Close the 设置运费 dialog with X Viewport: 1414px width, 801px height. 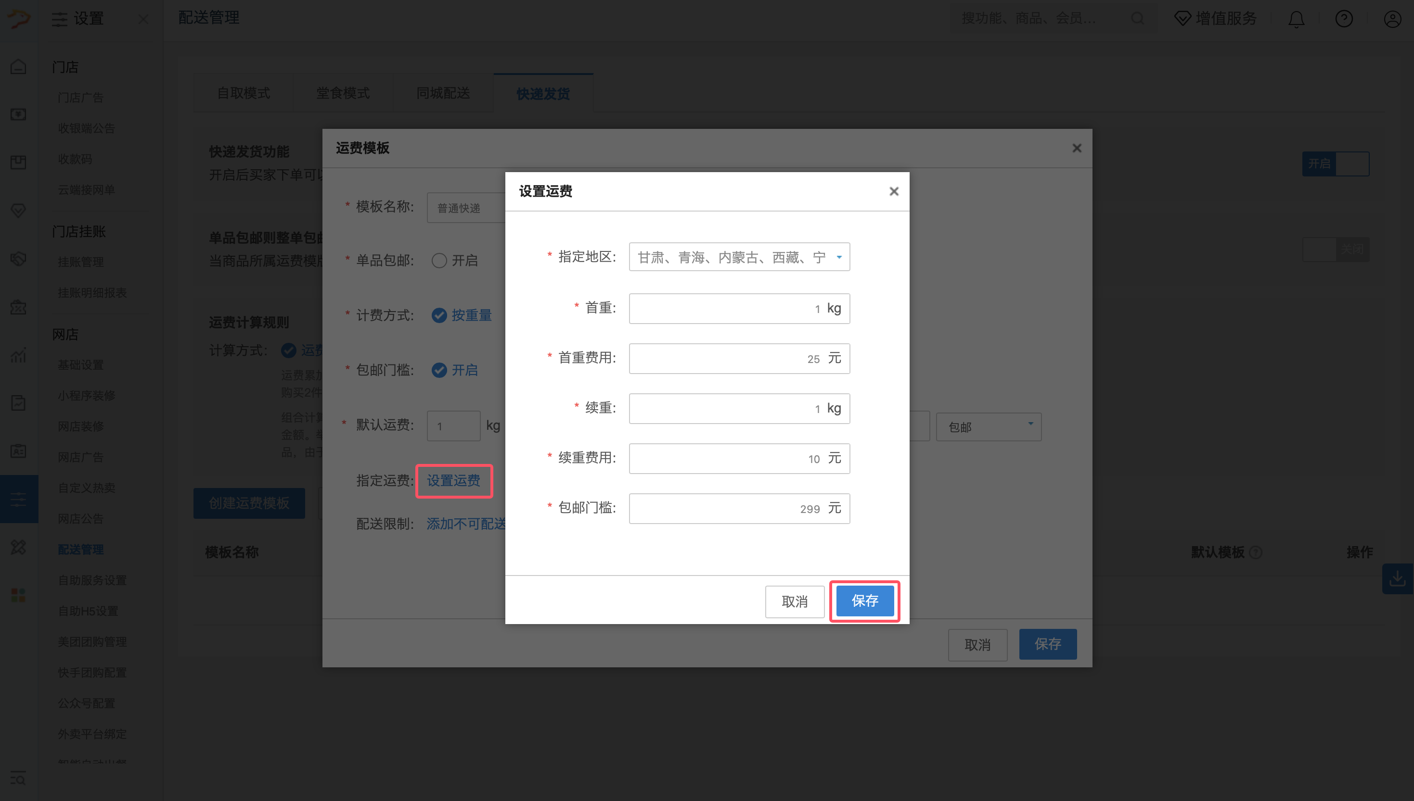pos(894,191)
